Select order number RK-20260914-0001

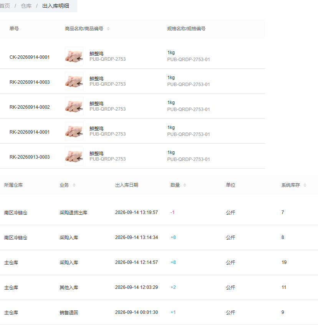(30, 132)
